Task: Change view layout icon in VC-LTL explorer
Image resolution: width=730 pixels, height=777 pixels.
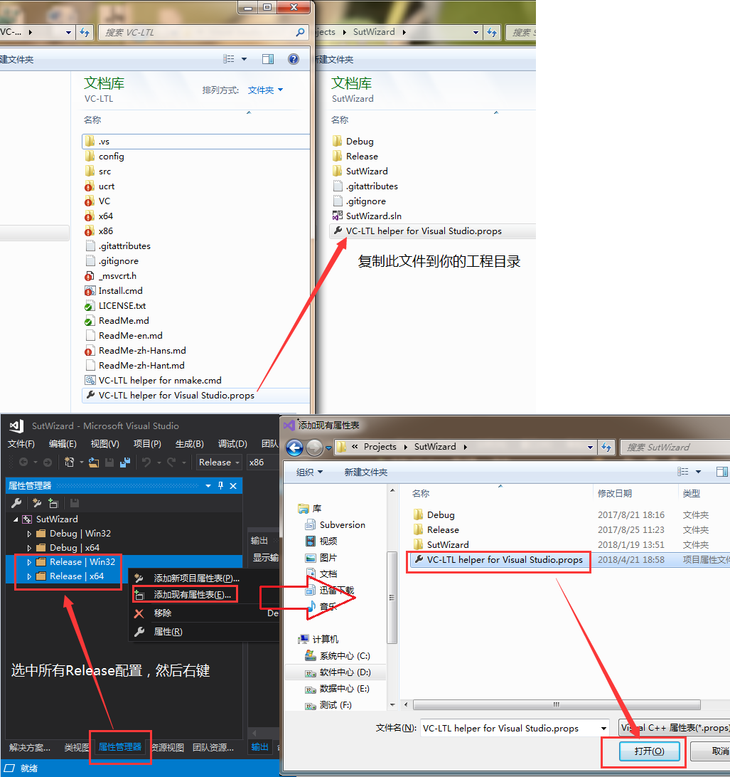Action: click(229, 59)
